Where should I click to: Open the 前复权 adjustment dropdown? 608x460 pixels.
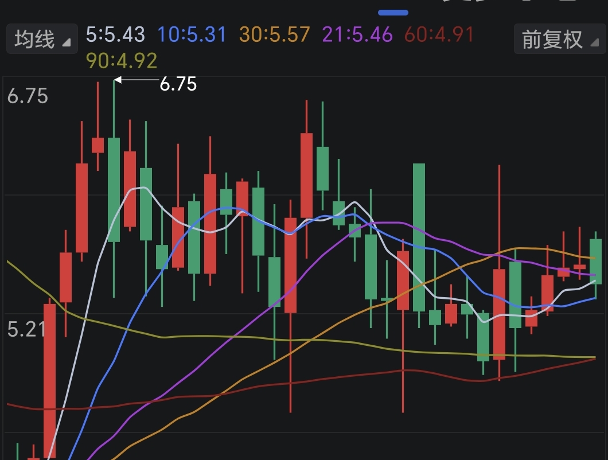point(559,39)
